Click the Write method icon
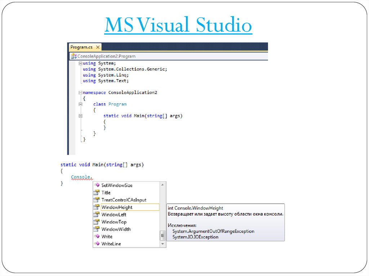 point(97,236)
